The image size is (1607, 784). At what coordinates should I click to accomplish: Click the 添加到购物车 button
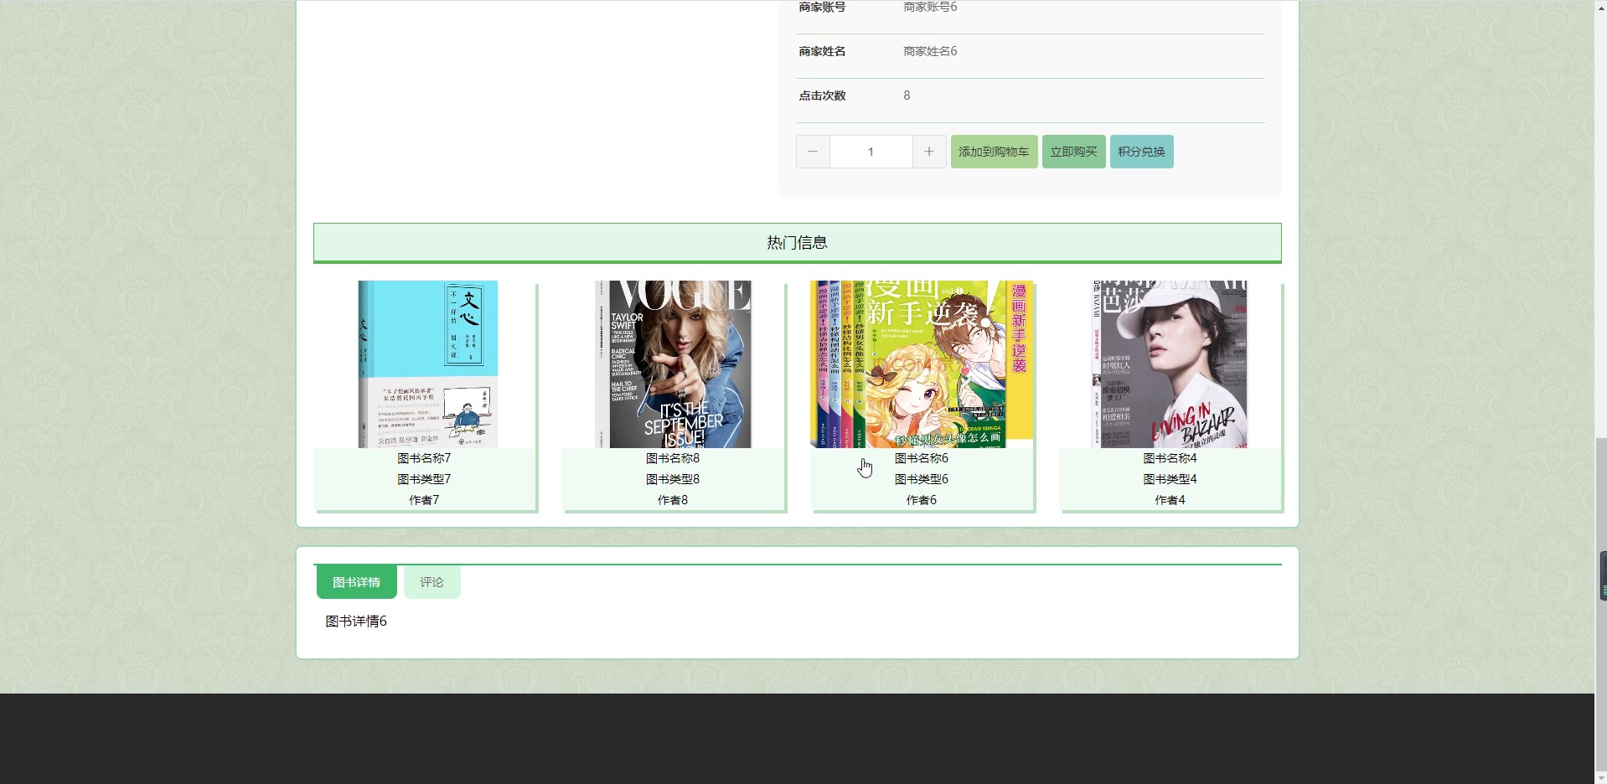pyautogui.click(x=994, y=152)
